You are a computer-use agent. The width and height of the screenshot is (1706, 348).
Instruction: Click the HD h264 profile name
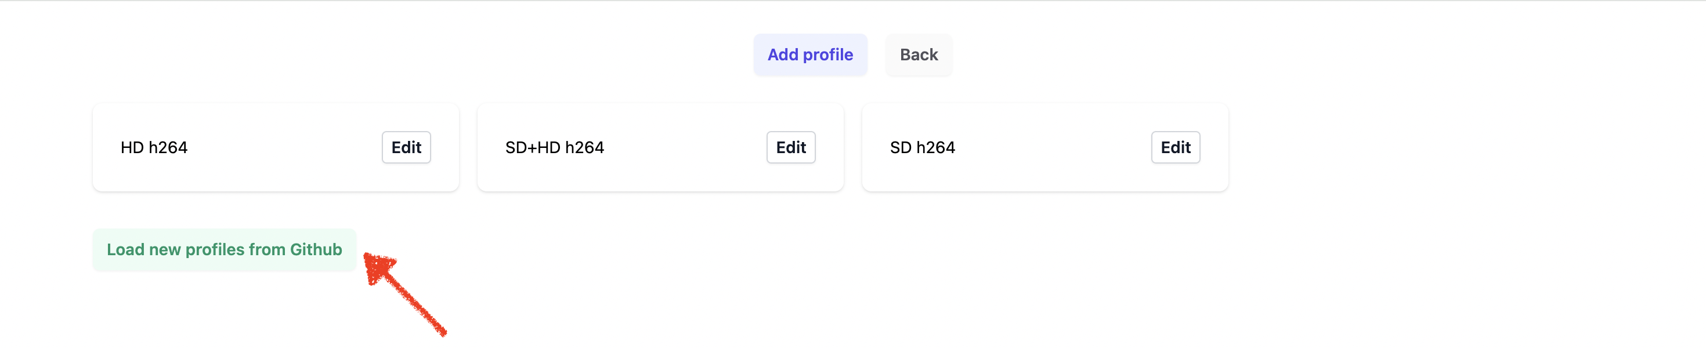[154, 147]
